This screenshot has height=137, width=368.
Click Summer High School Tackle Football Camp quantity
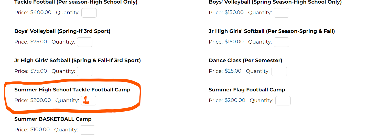click(89, 101)
